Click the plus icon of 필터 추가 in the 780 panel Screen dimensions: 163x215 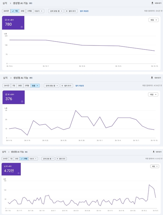click(67, 11)
